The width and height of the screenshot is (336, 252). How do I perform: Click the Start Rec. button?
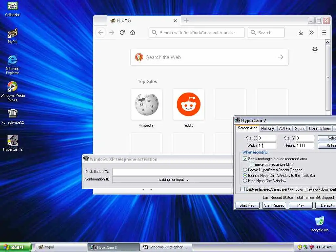(x=247, y=205)
